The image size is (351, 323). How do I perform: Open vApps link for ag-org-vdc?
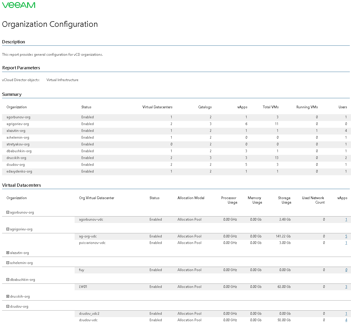[x=346, y=236]
